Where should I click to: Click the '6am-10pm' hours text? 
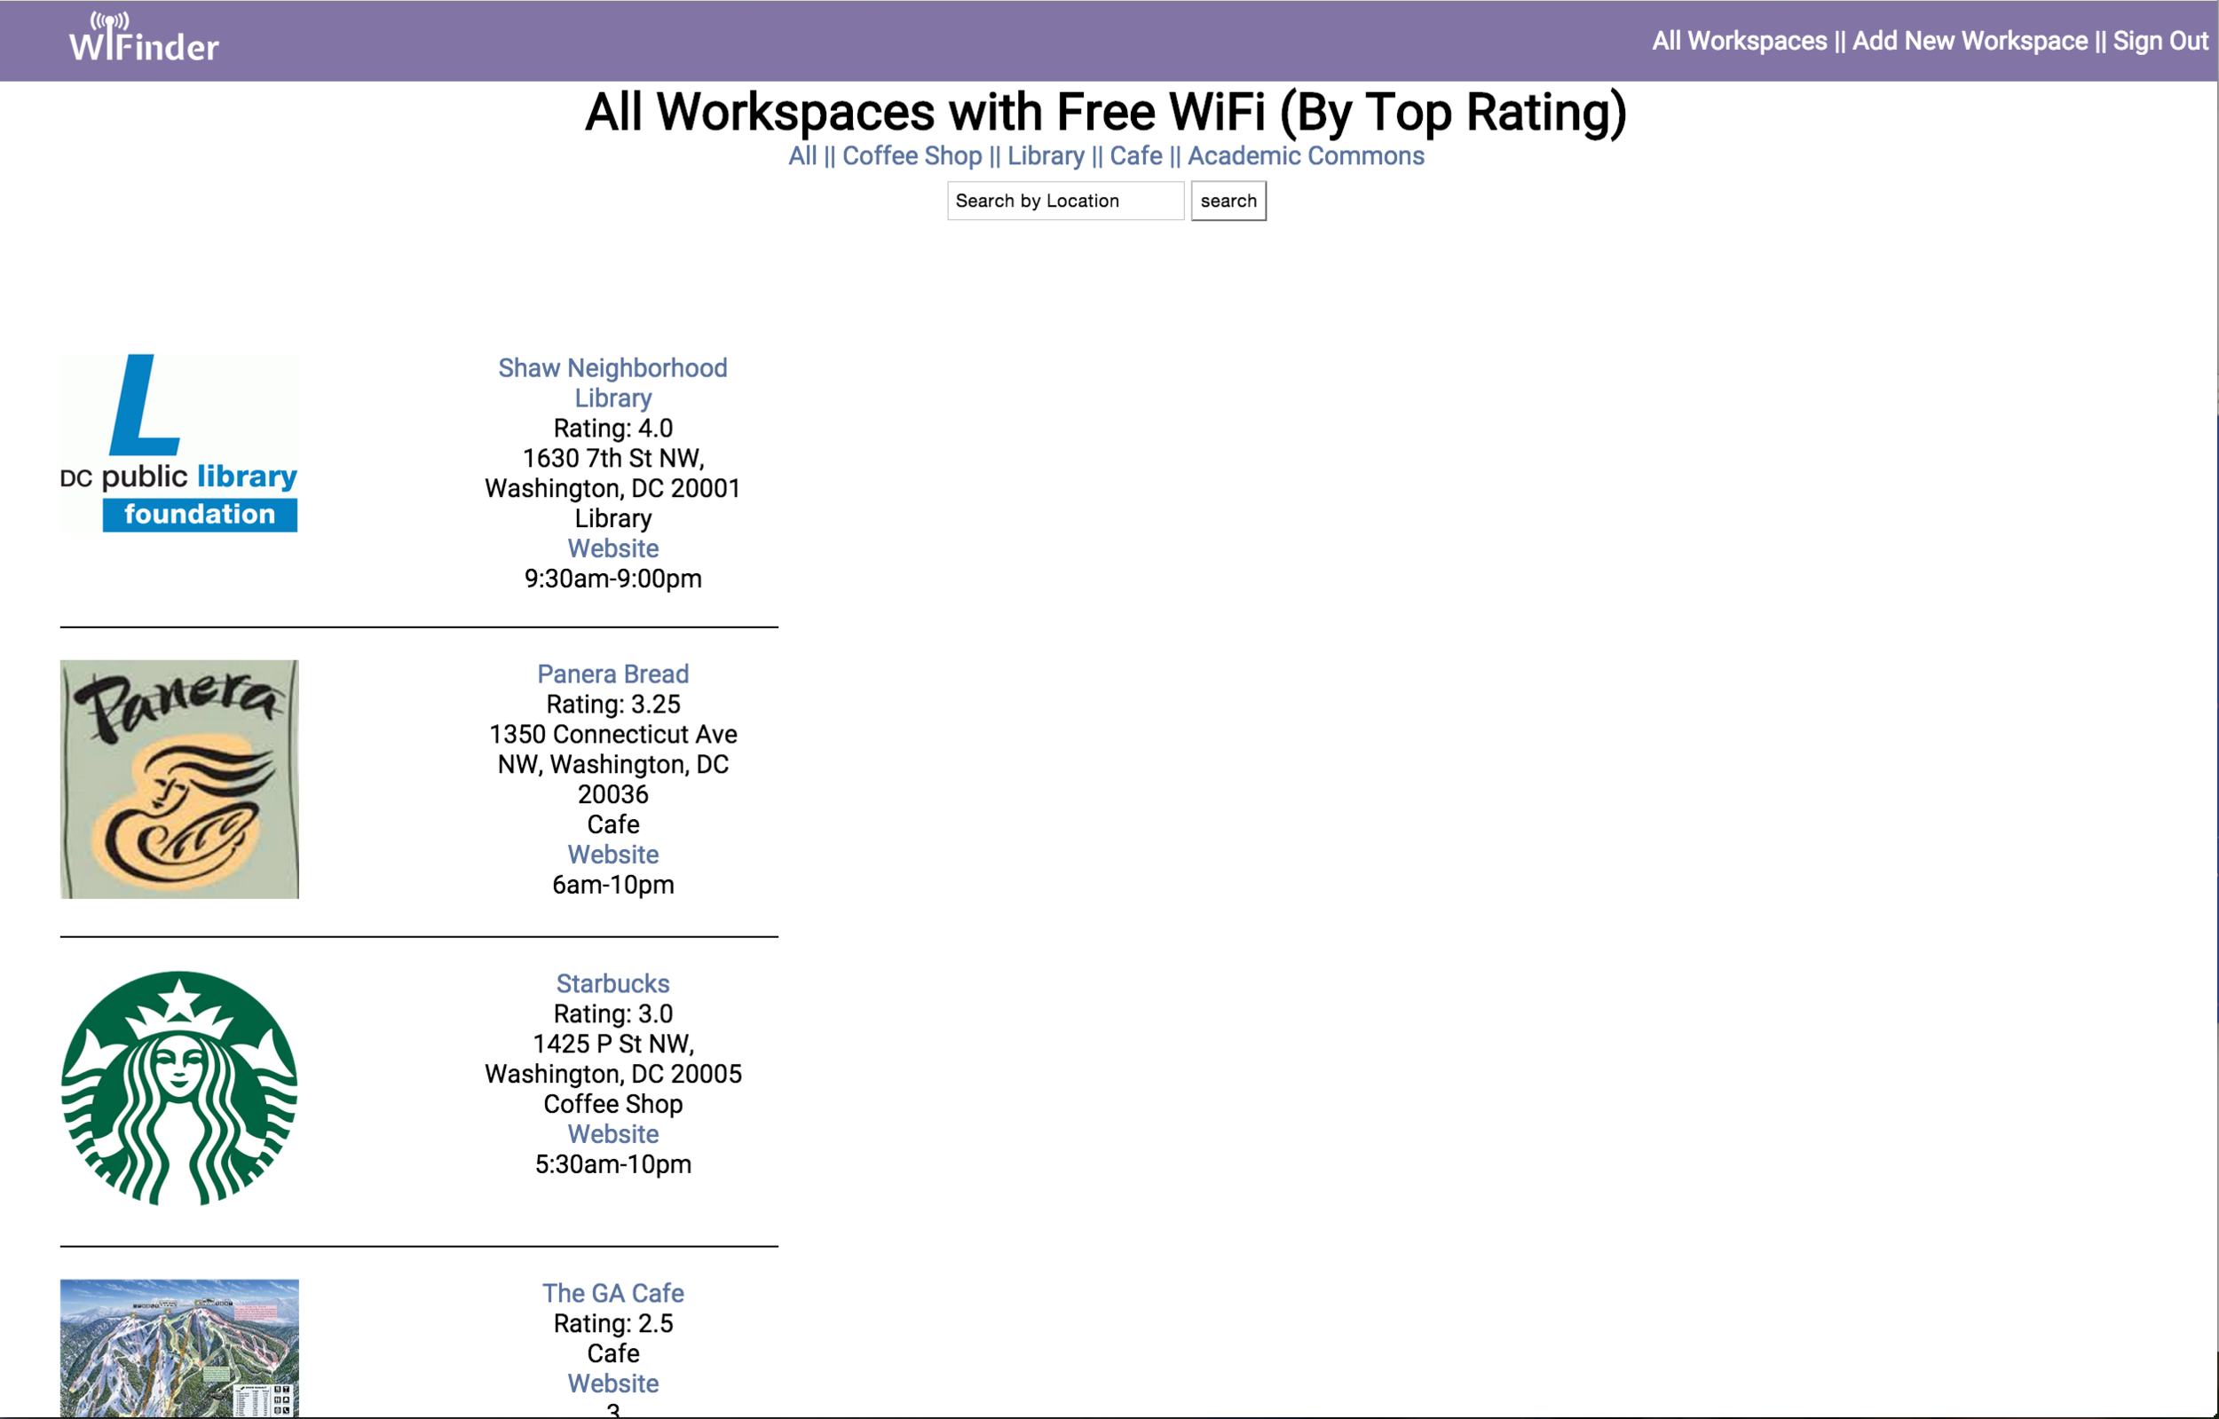[x=612, y=885]
